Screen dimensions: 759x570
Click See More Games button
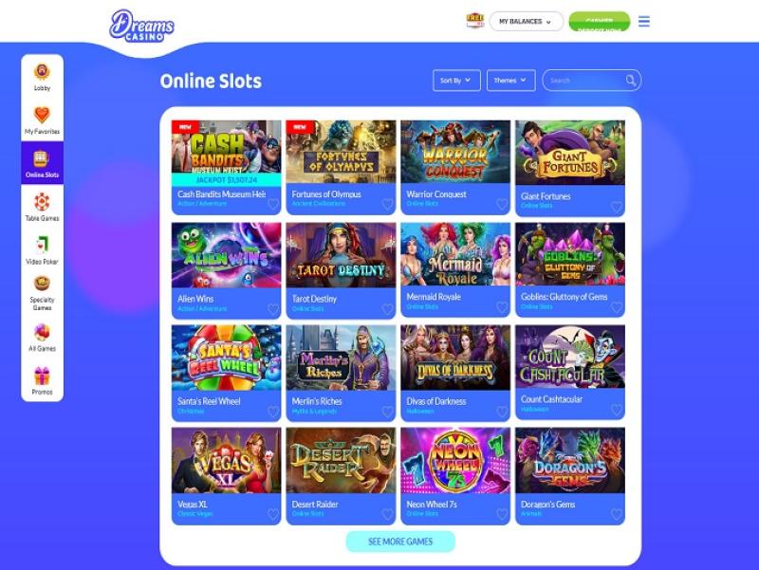[x=400, y=542]
